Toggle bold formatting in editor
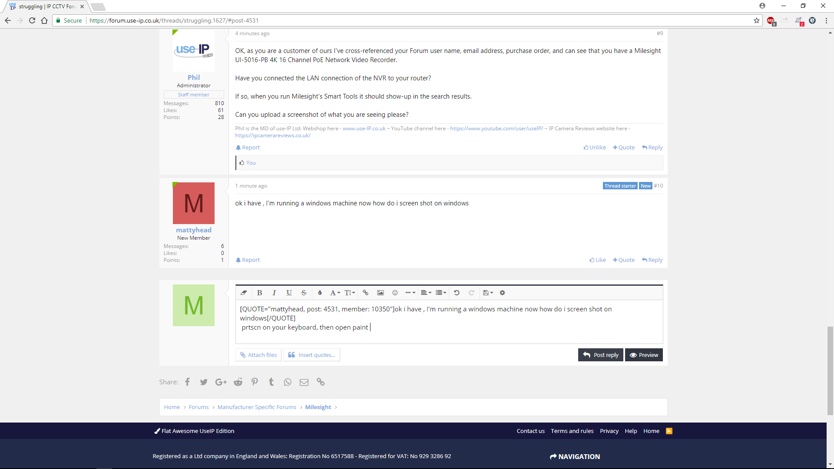Screen dimensions: 834x469 (x=259, y=293)
